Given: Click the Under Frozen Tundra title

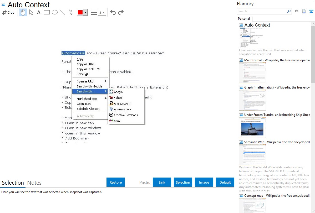Looking at the screenshot, I should (277, 115).
